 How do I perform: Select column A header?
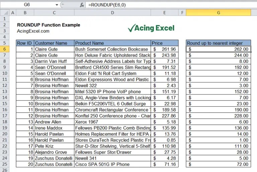pyautogui.click(x=13, y=13)
